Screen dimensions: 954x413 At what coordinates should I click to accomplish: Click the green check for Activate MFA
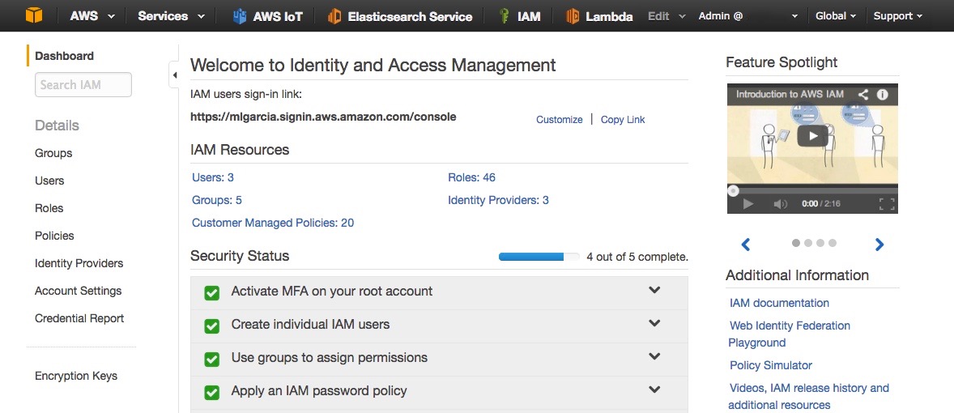coord(212,292)
